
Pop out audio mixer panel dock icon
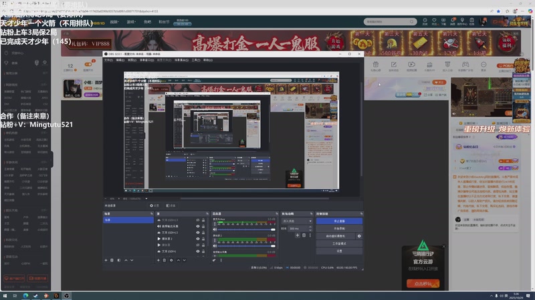click(x=277, y=213)
